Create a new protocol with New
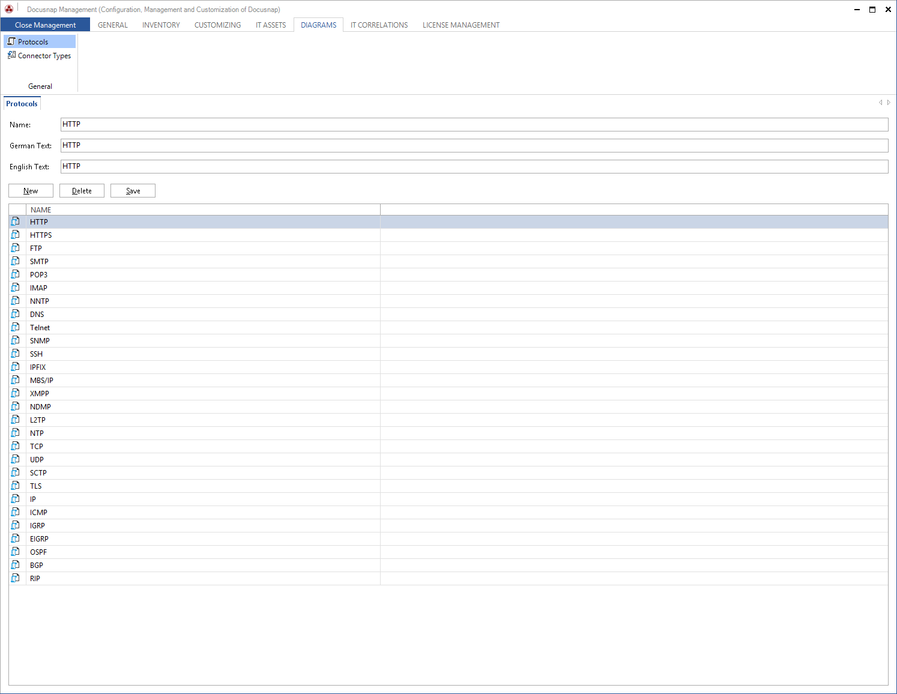 click(x=31, y=190)
